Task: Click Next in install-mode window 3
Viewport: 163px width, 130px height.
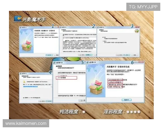Action: [127, 55]
